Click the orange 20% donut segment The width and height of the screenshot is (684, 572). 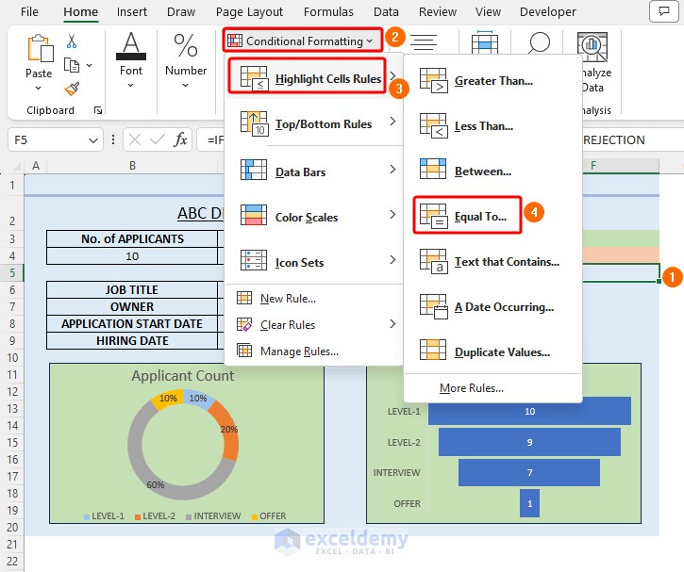click(226, 433)
